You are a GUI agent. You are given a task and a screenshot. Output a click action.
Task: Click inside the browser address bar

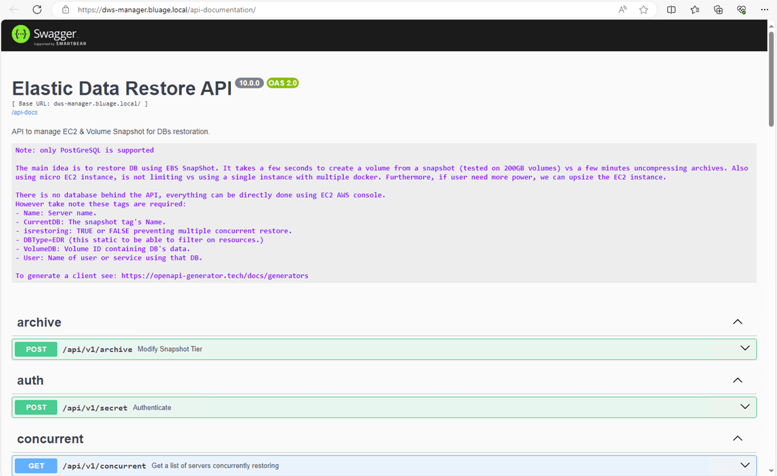coord(271,9)
